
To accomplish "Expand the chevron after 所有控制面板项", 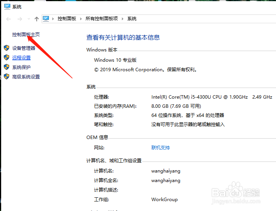I will point(122,19).
